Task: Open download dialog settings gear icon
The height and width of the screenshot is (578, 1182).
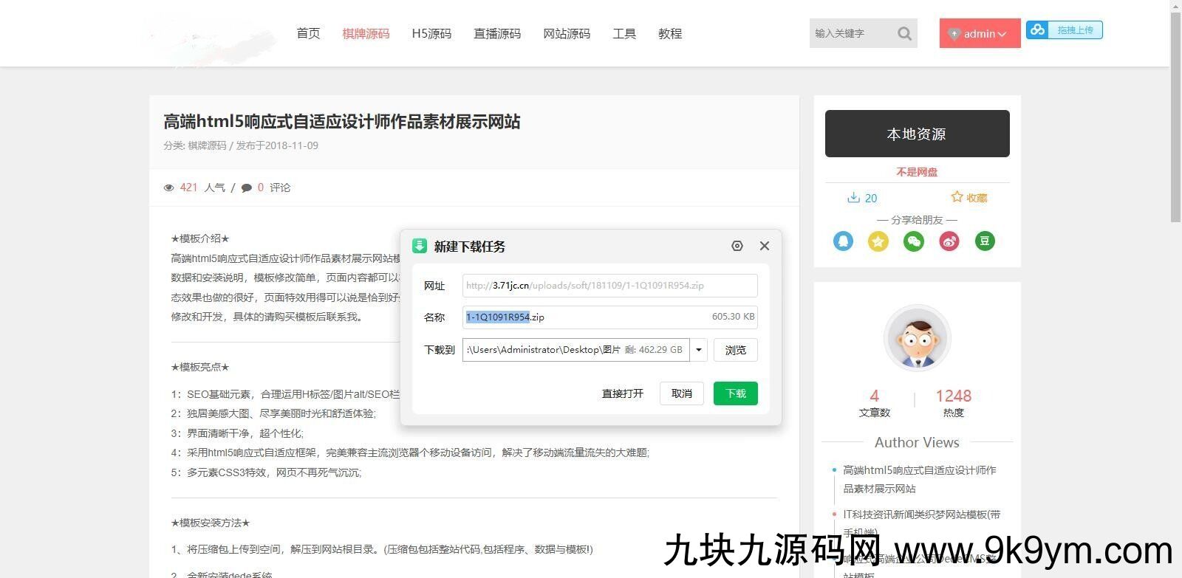Action: click(x=737, y=246)
